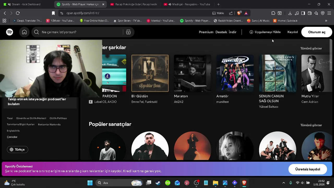
Task: Click Uygulamayı Yükle button
Action: coord(265,32)
